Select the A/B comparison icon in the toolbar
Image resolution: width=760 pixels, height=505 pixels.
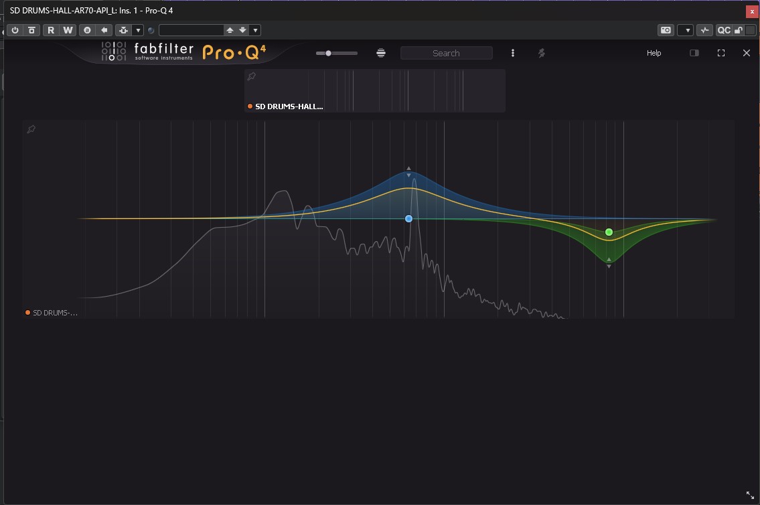(86, 29)
